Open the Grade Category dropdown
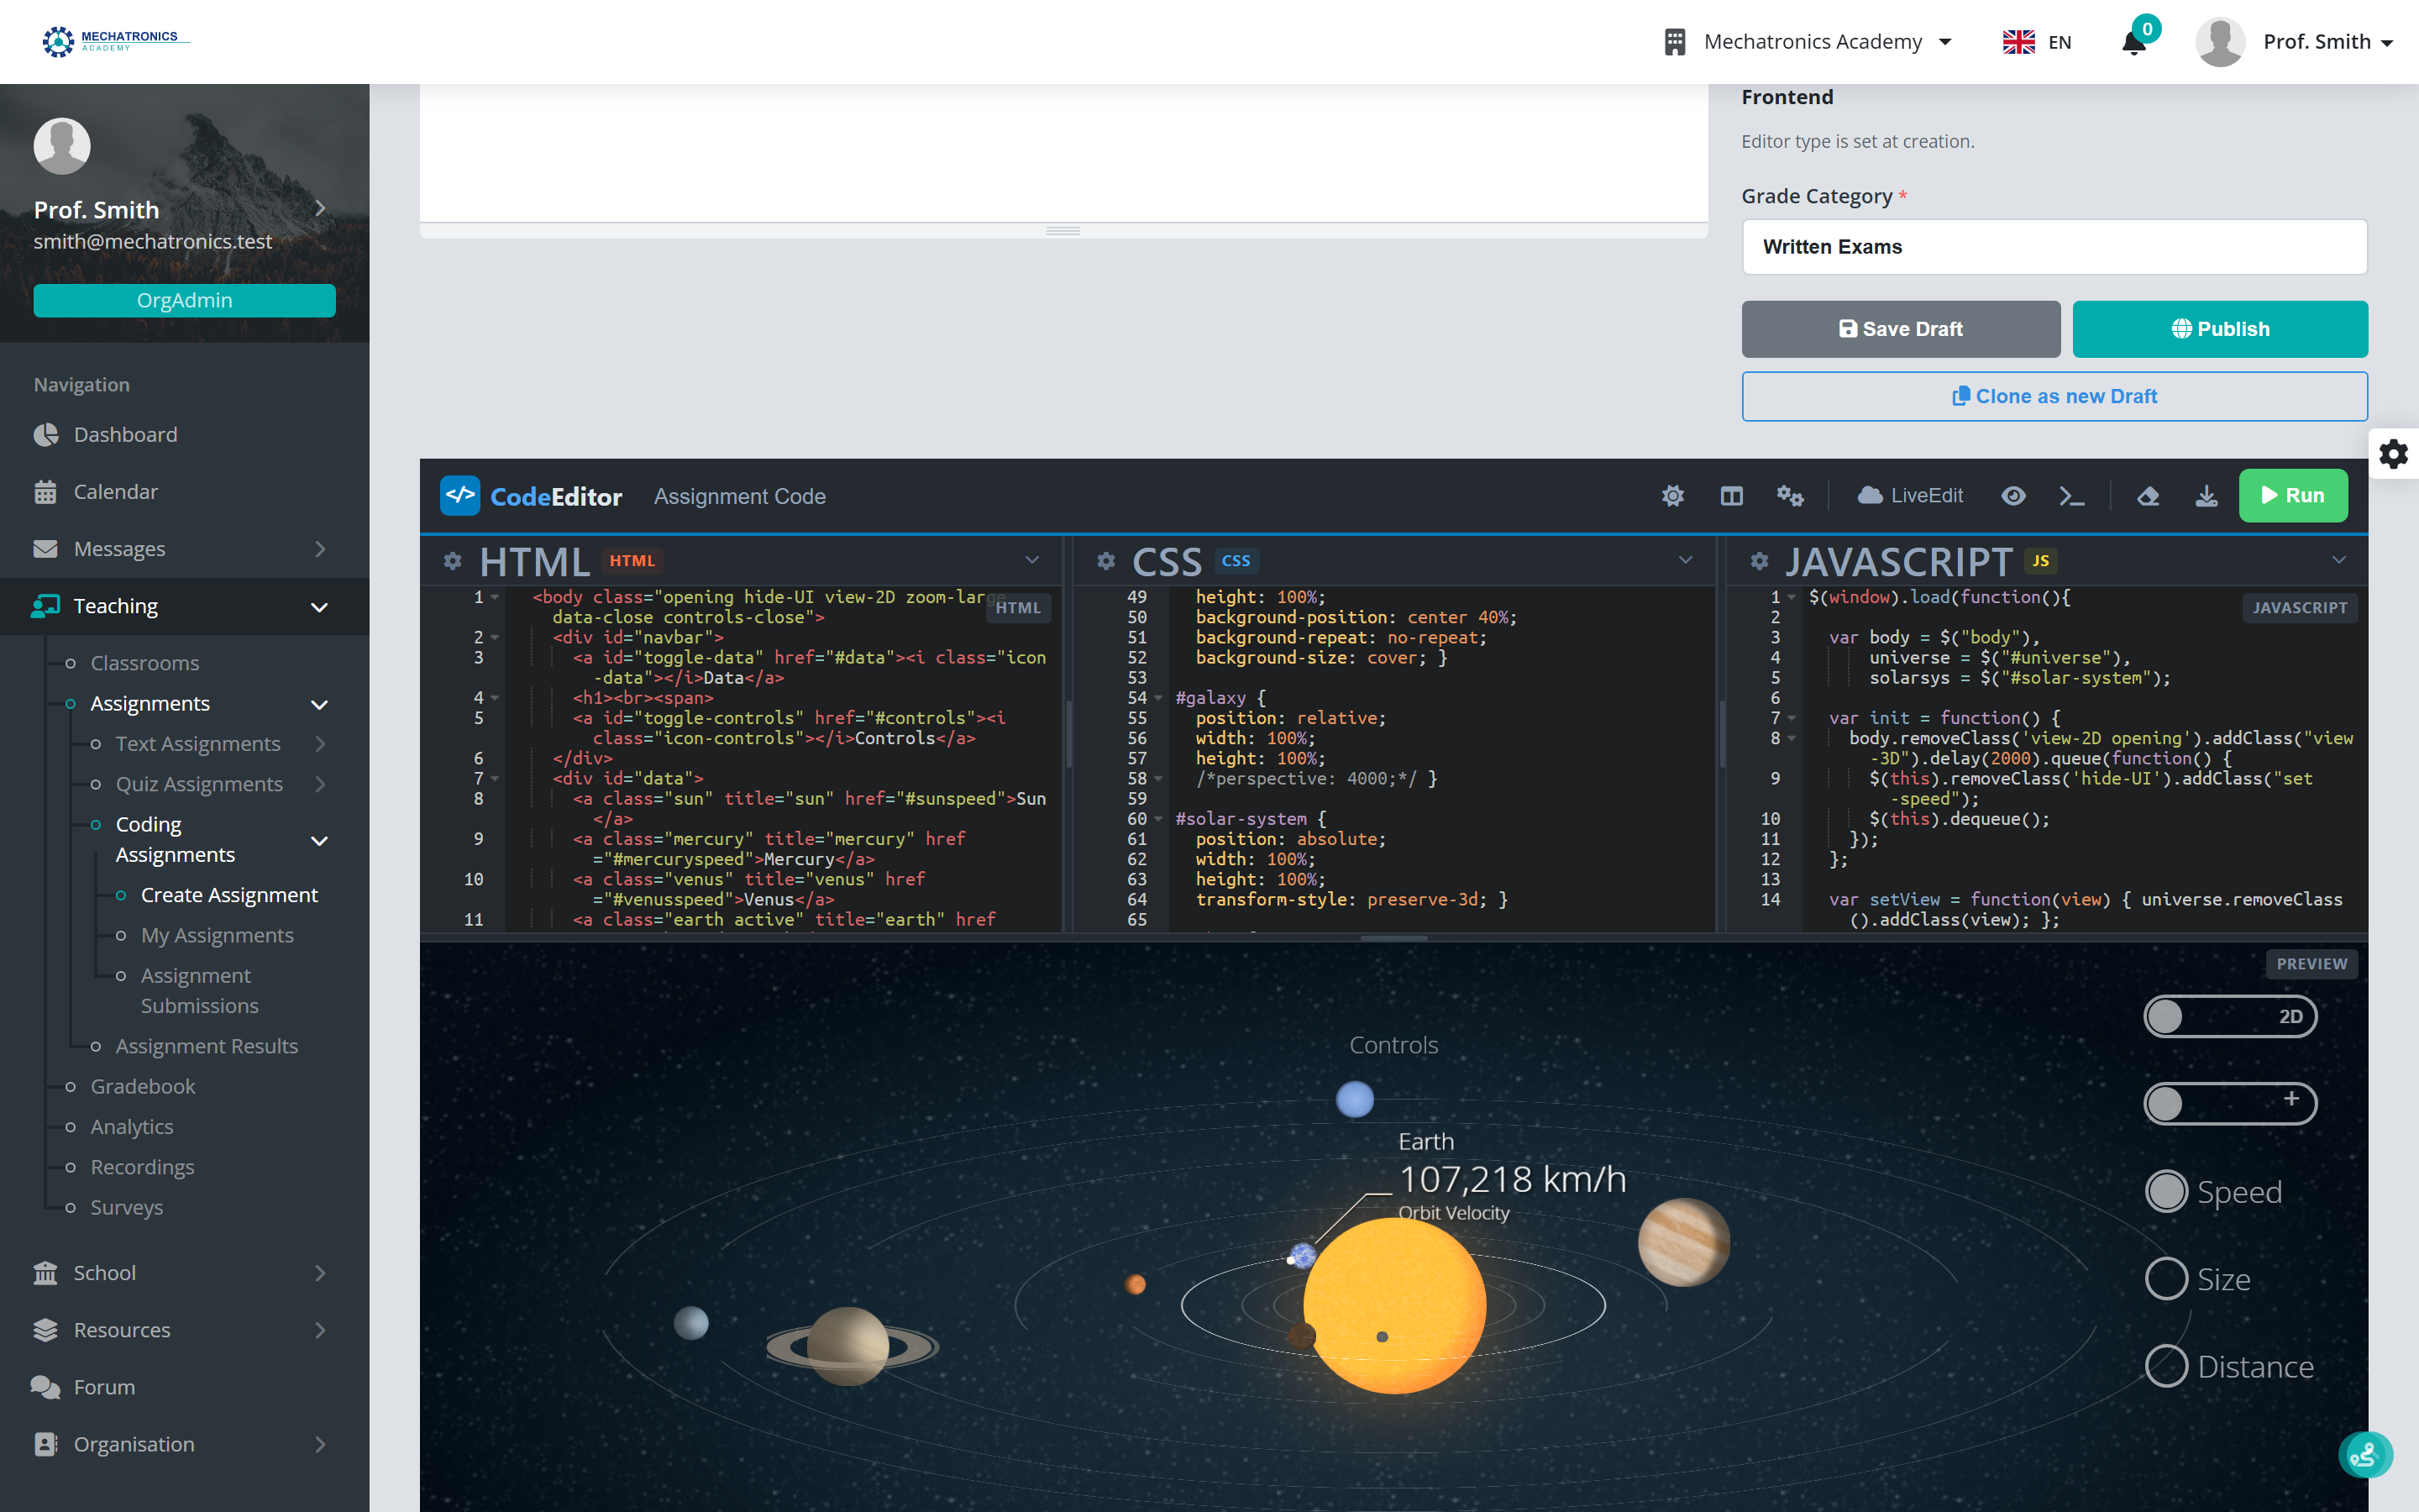The height and width of the screenshot is (1512, 2419). 2054,247
